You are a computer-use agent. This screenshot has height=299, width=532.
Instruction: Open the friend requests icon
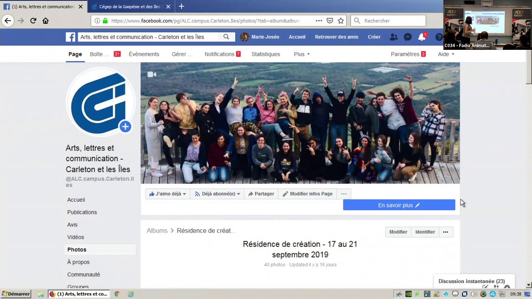(x=394, y=37)
